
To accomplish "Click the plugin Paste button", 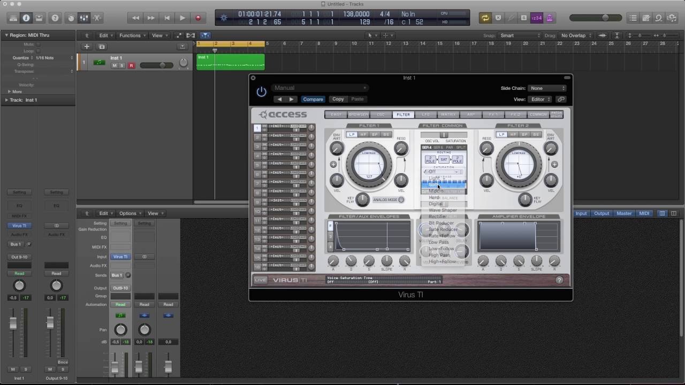I will 357,99.
